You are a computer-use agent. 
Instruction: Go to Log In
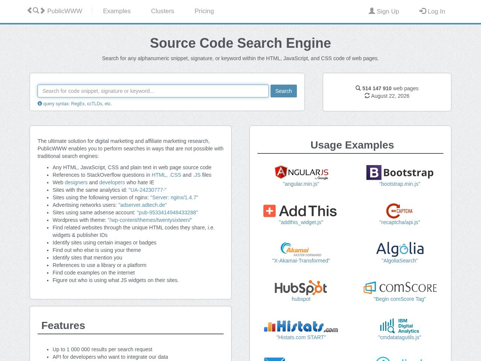point(432,11)
